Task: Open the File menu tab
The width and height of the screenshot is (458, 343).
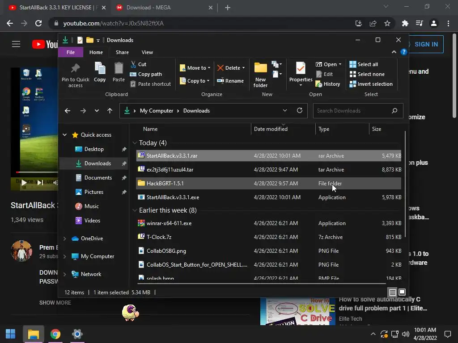Action: pyautogui.click(x=70, y=52)
